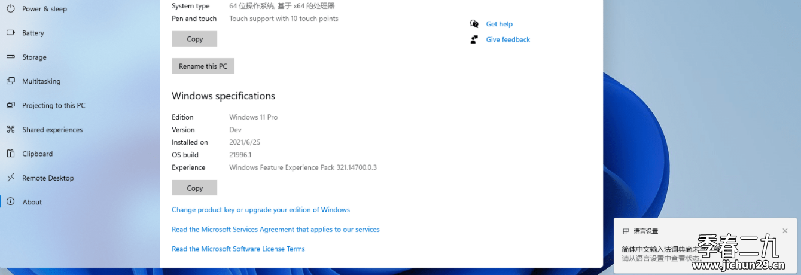The width and height of the screenshot is (801, 275).
Task: Select Multitasking in the sidebar
Action: [41, 81]
